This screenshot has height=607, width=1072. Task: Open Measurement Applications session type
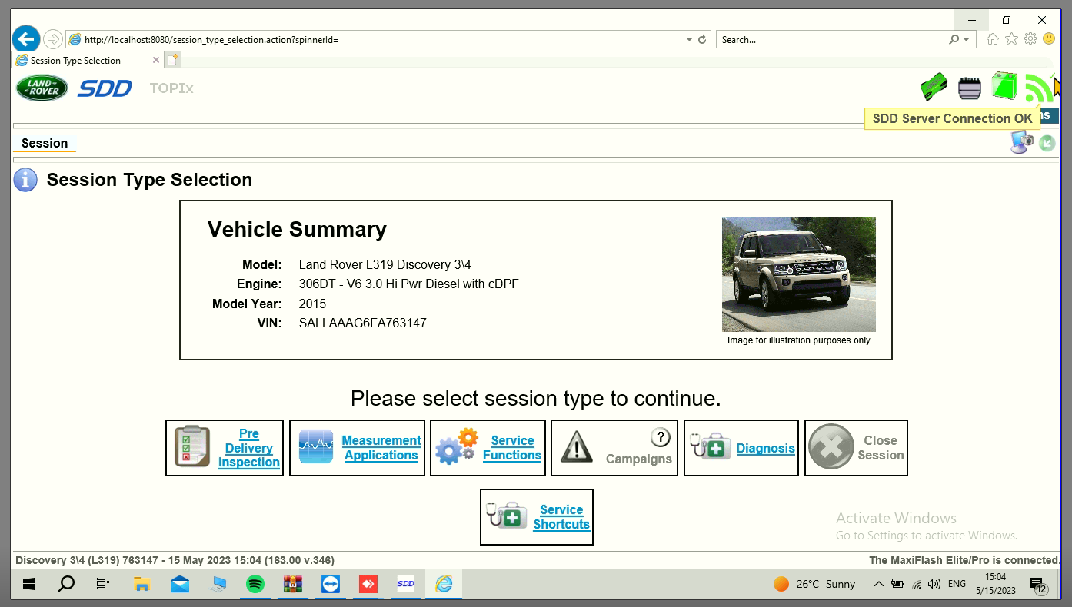[357, 448]
